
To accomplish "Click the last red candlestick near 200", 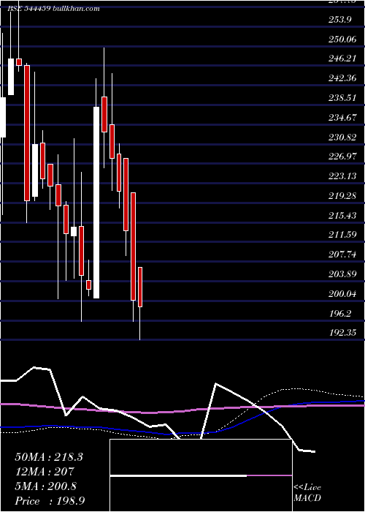I will [140, 287].
